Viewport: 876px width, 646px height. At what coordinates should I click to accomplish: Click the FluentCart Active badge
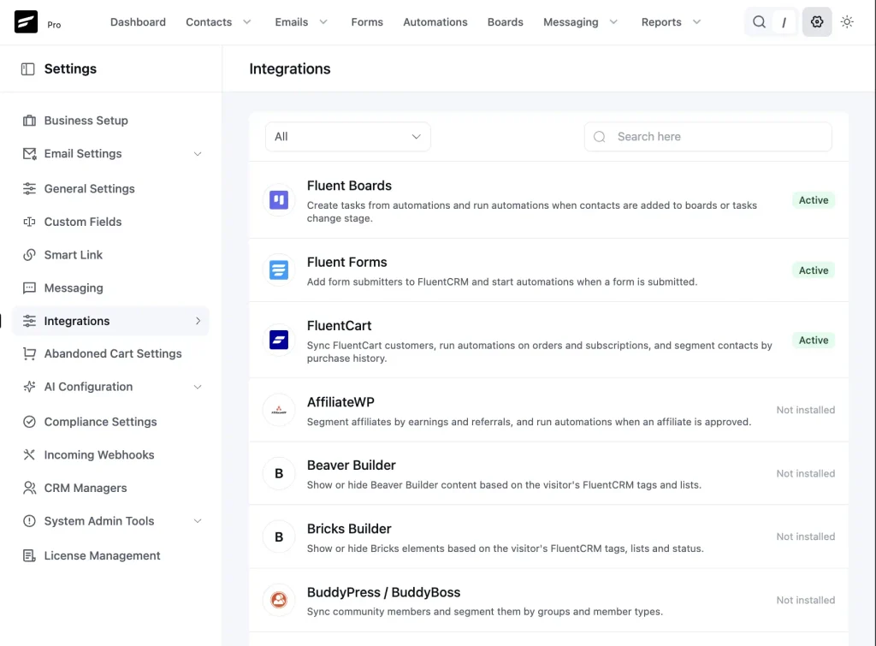tap(814, 341)
